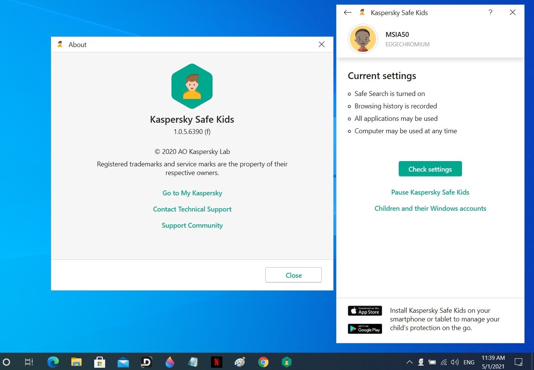Screen dimensions: 534x370
Task: Open help with the question mark icon
Action: click(x=490, y=12)
